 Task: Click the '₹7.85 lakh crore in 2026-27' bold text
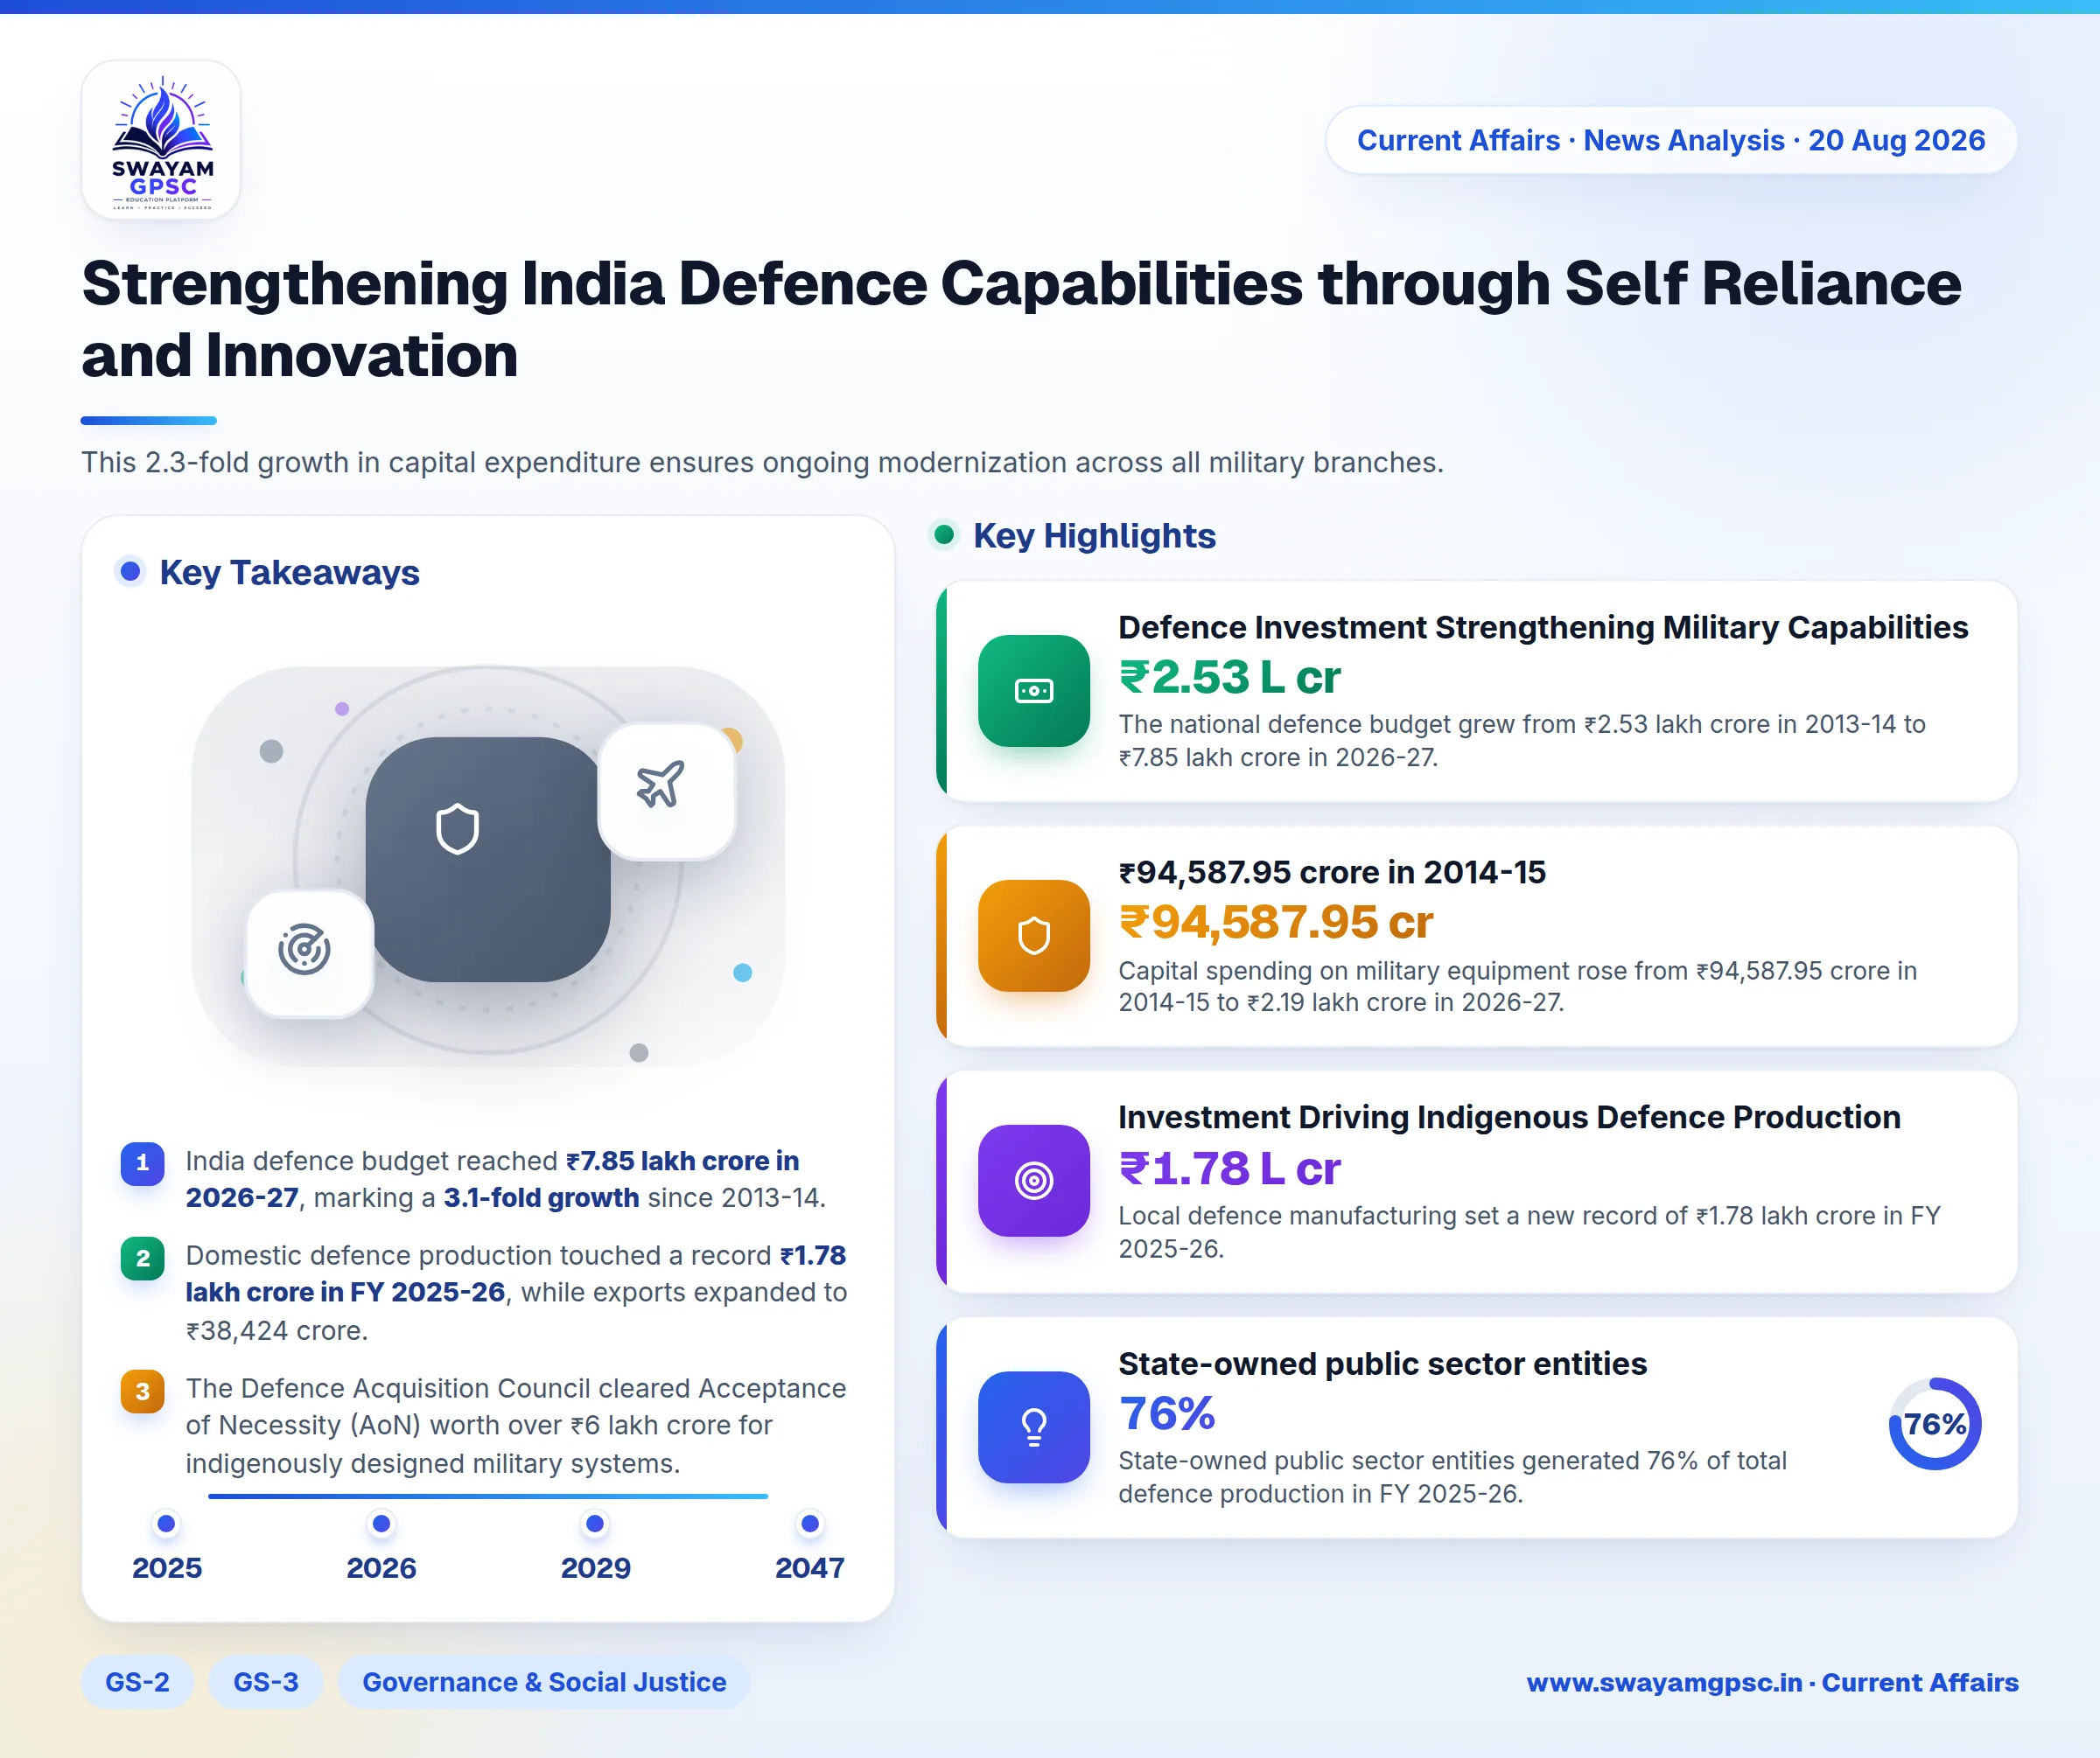coord(492,1179)
